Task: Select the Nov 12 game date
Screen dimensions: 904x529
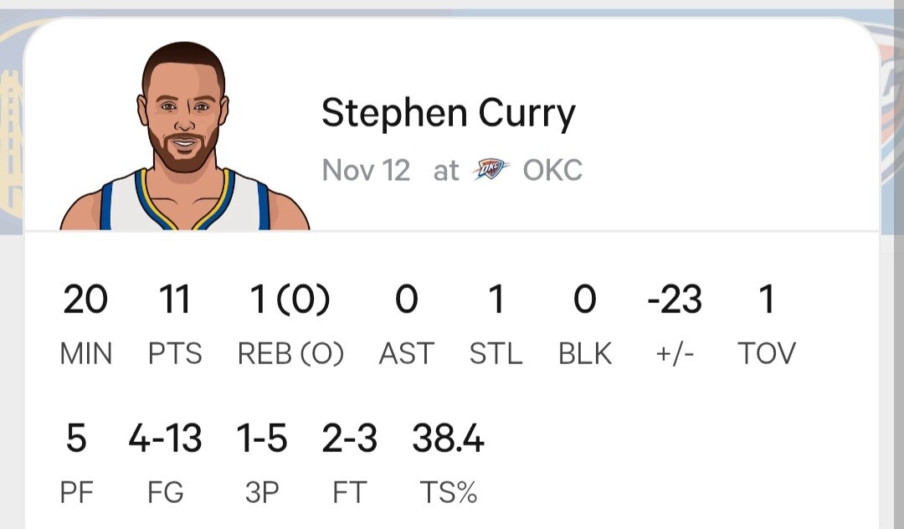Action: point(366,170)
